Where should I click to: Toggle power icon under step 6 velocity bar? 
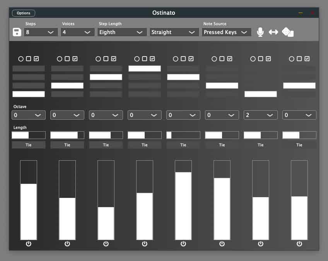tap(222, 244)
